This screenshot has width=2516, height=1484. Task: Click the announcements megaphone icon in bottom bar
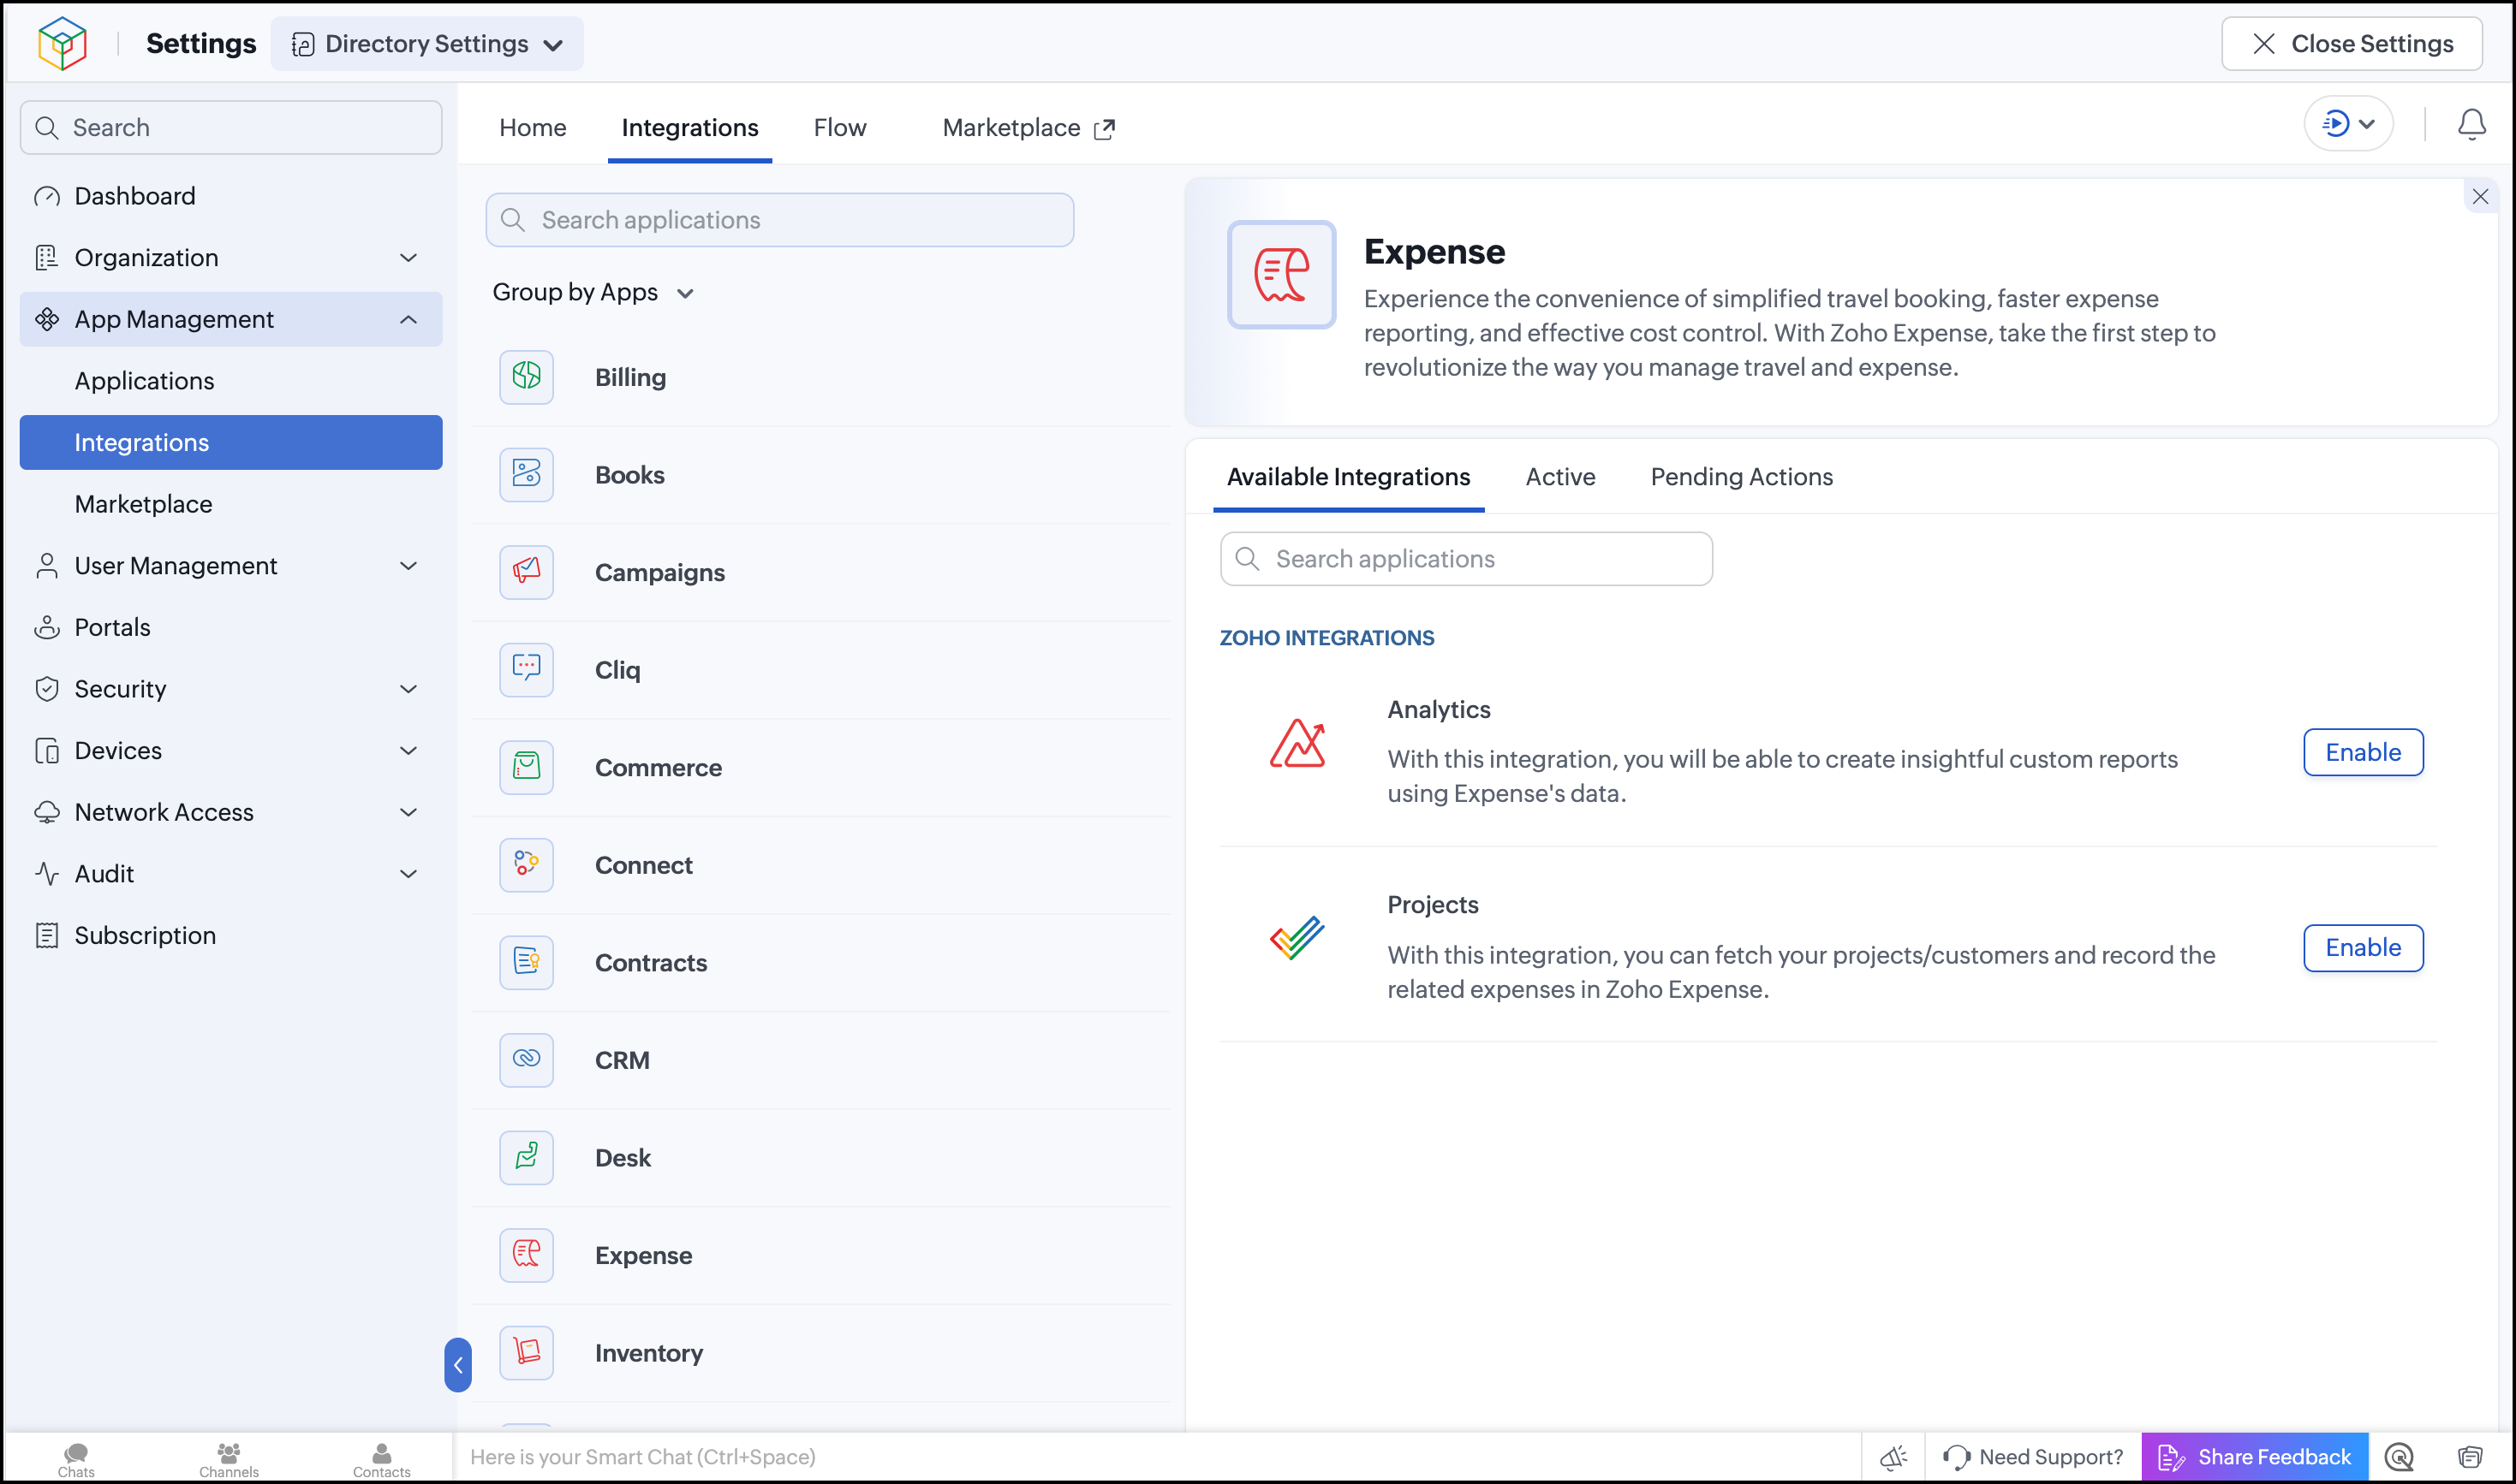coord(1893,1457)
